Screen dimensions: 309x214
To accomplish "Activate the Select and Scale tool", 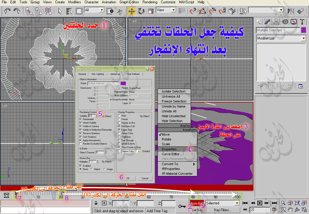I will [151, 11].
